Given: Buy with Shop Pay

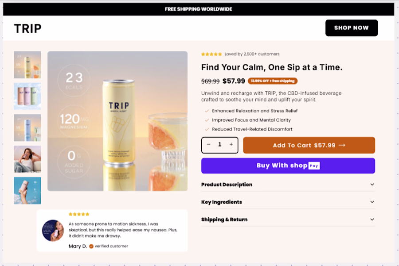Looking at the screenshot, I should pos(288,166).
